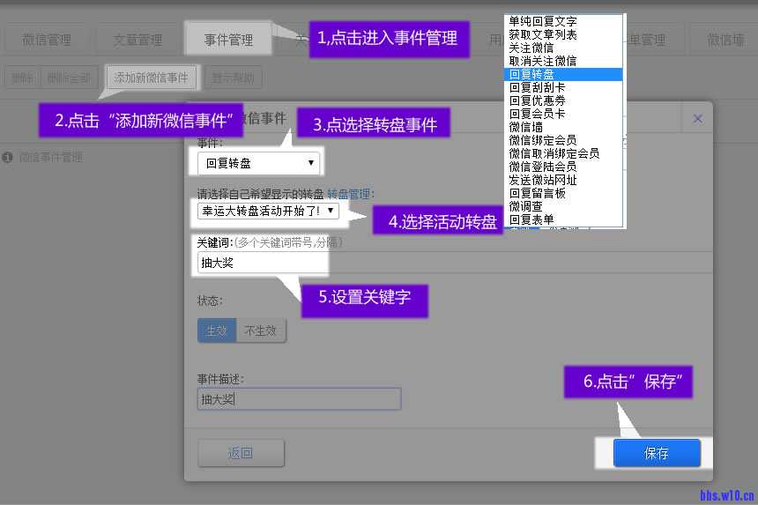Choose 回复优惠券 in the event list
The image size is (758, 505).
(537, 101)
